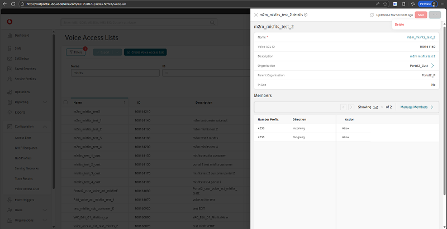Screen dimensions: 447x229
Task: Click the Create Voice Access List button
Action: [x=145, y=52]
